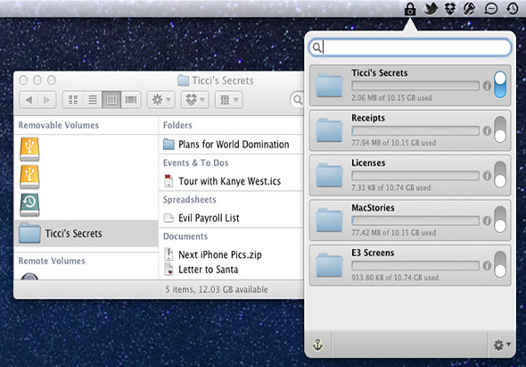Go forward in Finder window
The image size is (526, 367).
click(47, 100)
